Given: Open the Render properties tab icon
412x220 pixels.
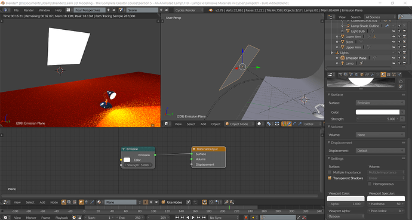Looking at the screenshot, I should coord(340,75).
